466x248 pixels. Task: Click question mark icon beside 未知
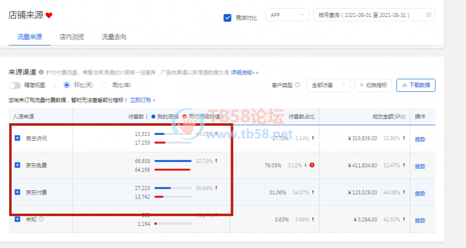click(x=41, y=219)
